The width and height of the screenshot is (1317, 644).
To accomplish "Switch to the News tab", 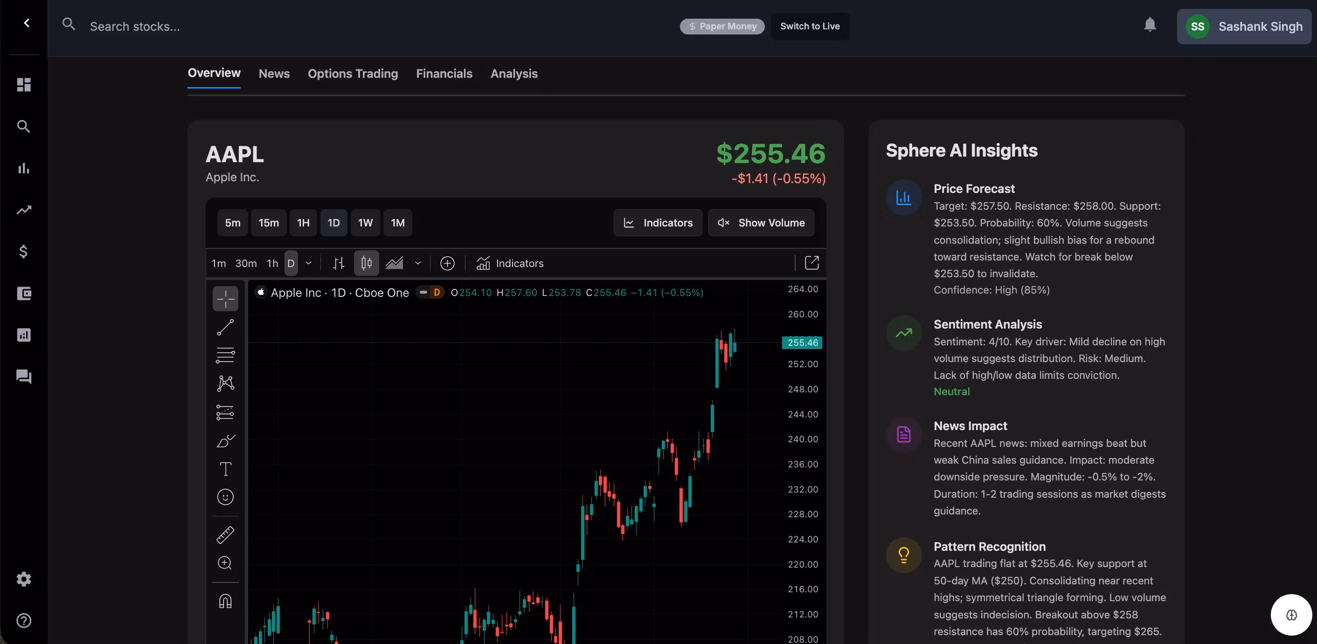I will pos(274,74).
